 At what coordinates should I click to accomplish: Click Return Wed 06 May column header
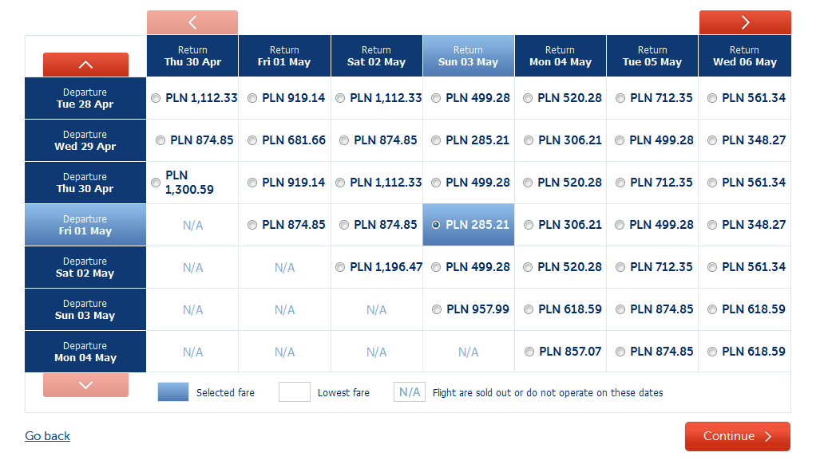coord(745,56)
